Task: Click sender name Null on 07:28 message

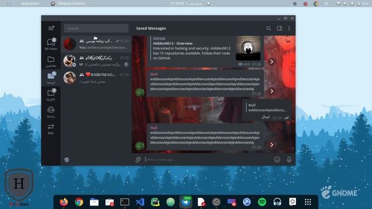Action: tap(153, 74)
